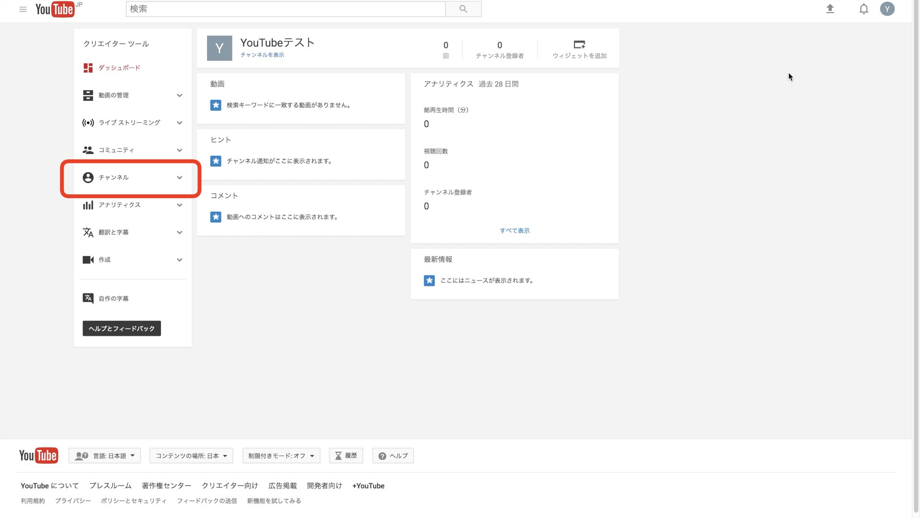Open the notifications bell

tap(863, 9)
